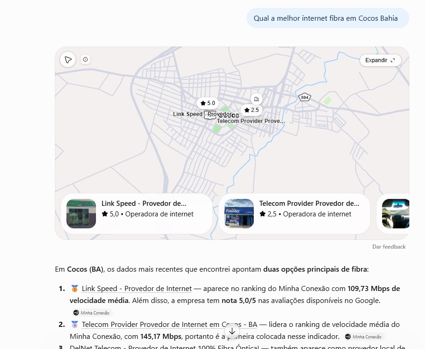Click gold medal emoji beside Link Speed
This screenshot has width=425, height=349.
(x=75, y=288)
